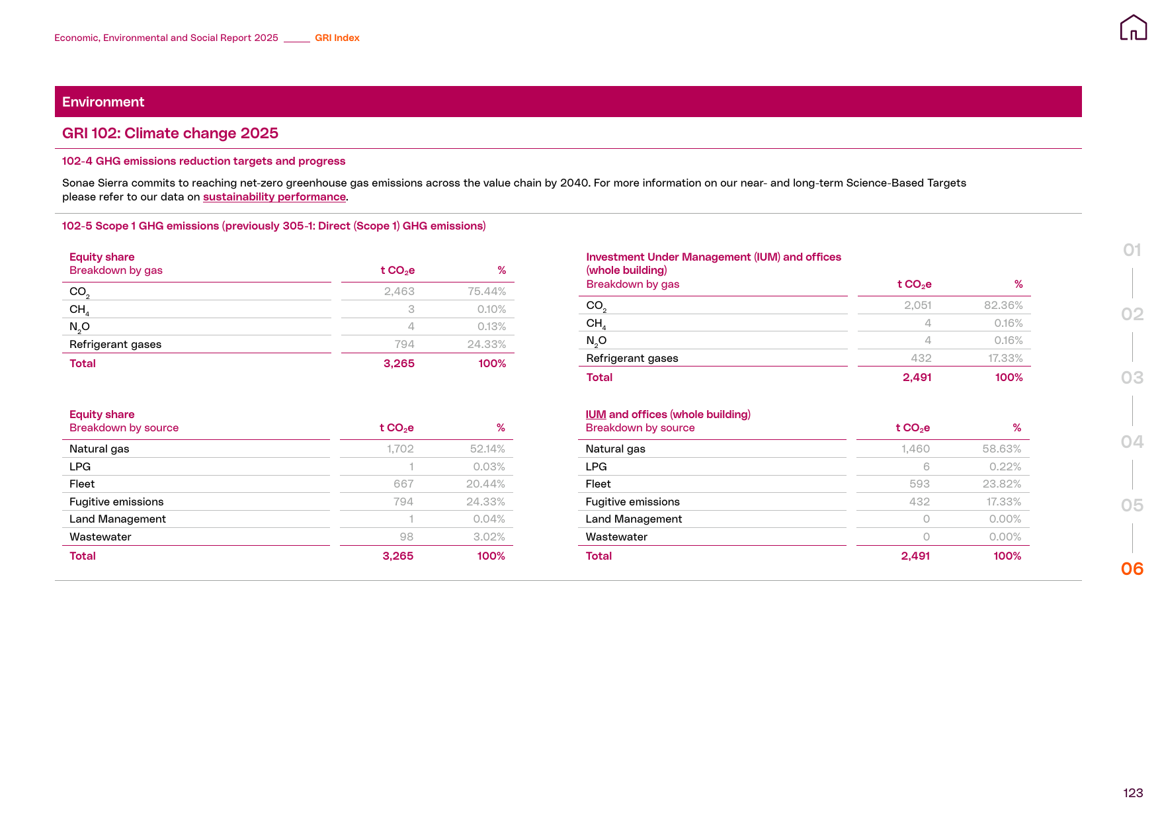The width and height of the screenshot is (1160, 821).
Task: Click the page number 123
Action: point(1133,793)
